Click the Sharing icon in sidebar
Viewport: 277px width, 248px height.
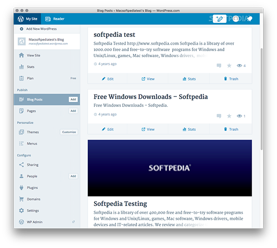(x=21, y=165)
